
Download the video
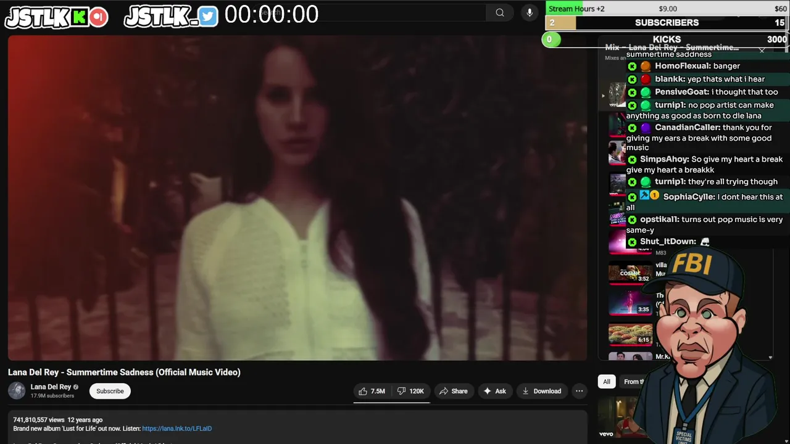tap(541, 391)
